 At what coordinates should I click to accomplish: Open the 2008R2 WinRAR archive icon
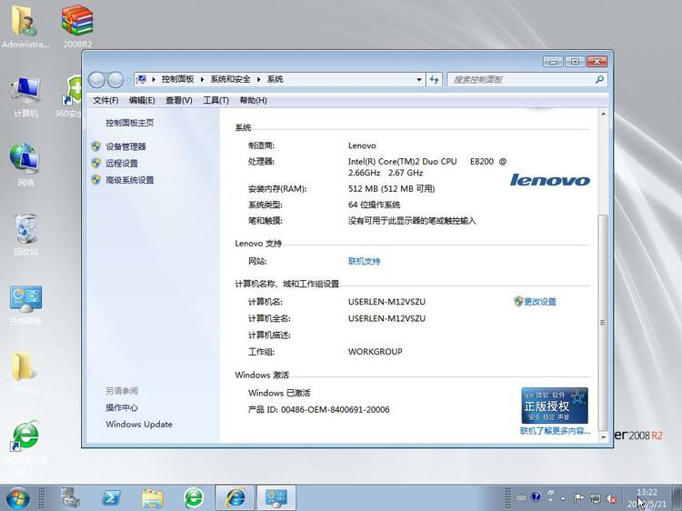tap(77, 25)
